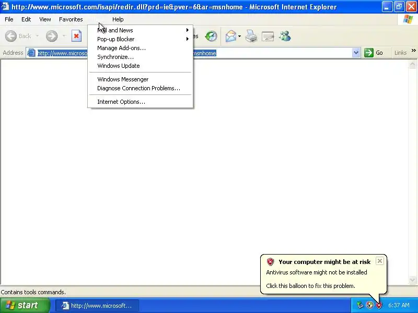Open the Messenger toolbar icon
418x313 pixels.
[285, 36]
